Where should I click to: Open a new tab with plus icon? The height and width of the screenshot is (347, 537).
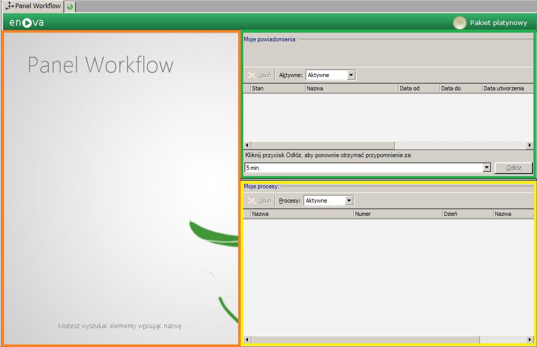[70, 7]
